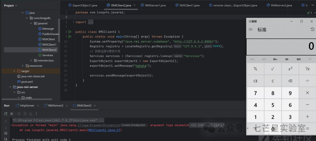Collapse the javarmi package
Image resolution: width=316 pixels, height=141 pixels.
pyautogui.click(x=31, y=23)
